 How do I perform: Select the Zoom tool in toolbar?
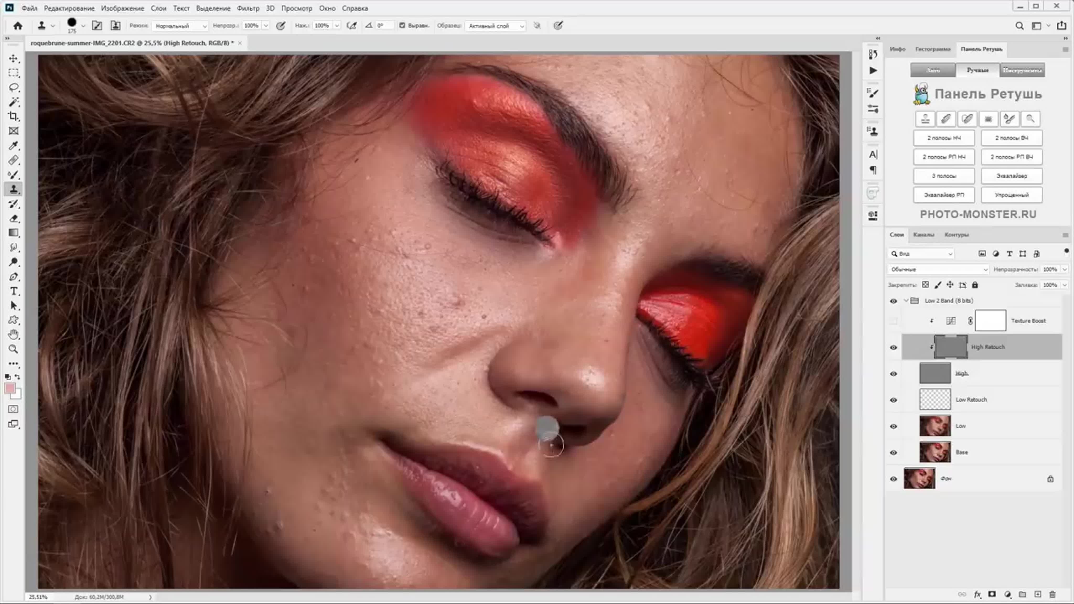[13, 349]
